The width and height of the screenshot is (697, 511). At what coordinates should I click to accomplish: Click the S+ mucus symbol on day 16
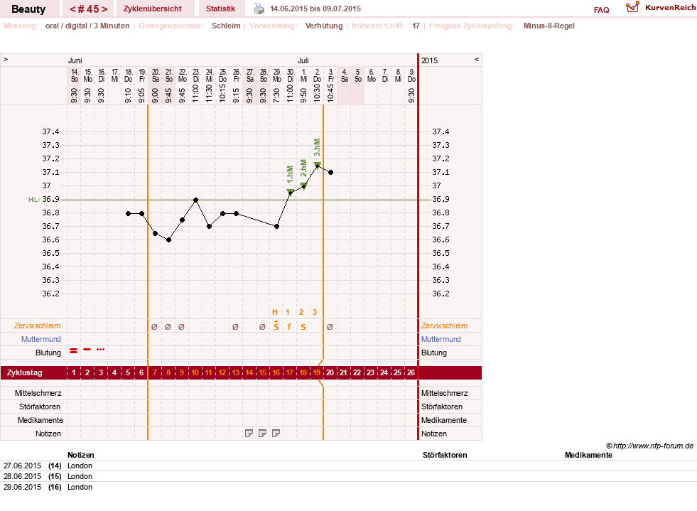pos(276,326)
